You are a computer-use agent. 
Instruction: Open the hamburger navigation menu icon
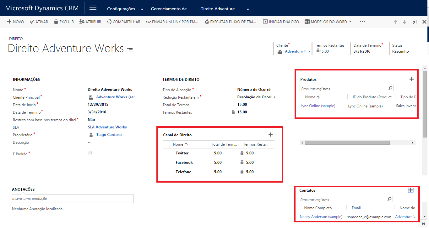pyautogui.click(x=93, y=8)
